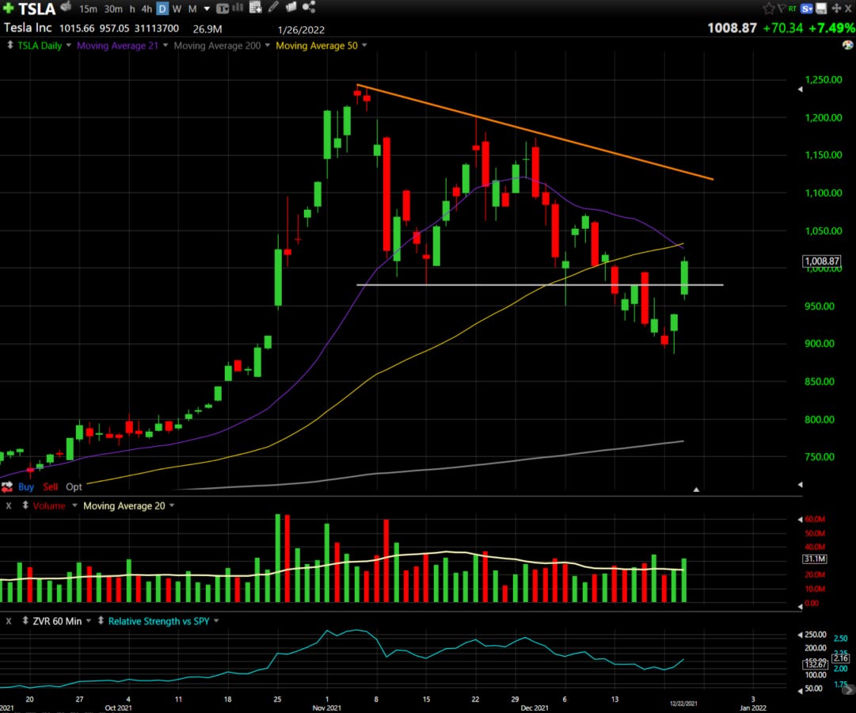Open the color palette icon
This screenshot has width=856, height=713.
point(848,45)
